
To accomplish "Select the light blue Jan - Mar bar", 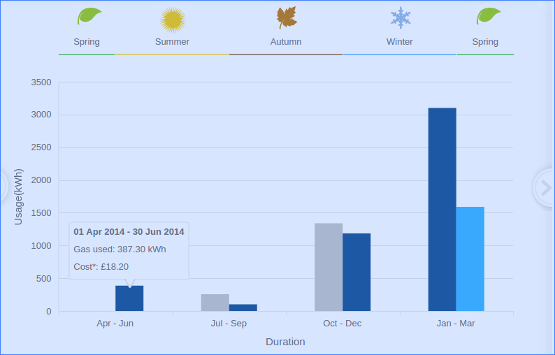I will [x=470, y=259].
